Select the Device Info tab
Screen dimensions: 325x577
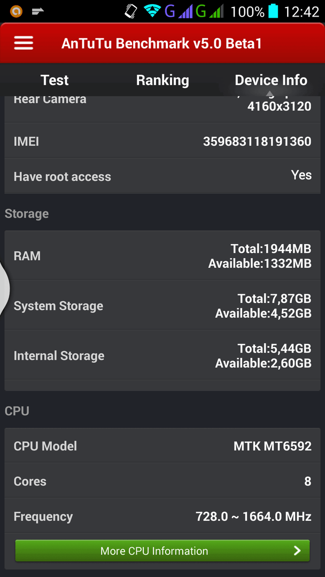(x=271, y=80)
